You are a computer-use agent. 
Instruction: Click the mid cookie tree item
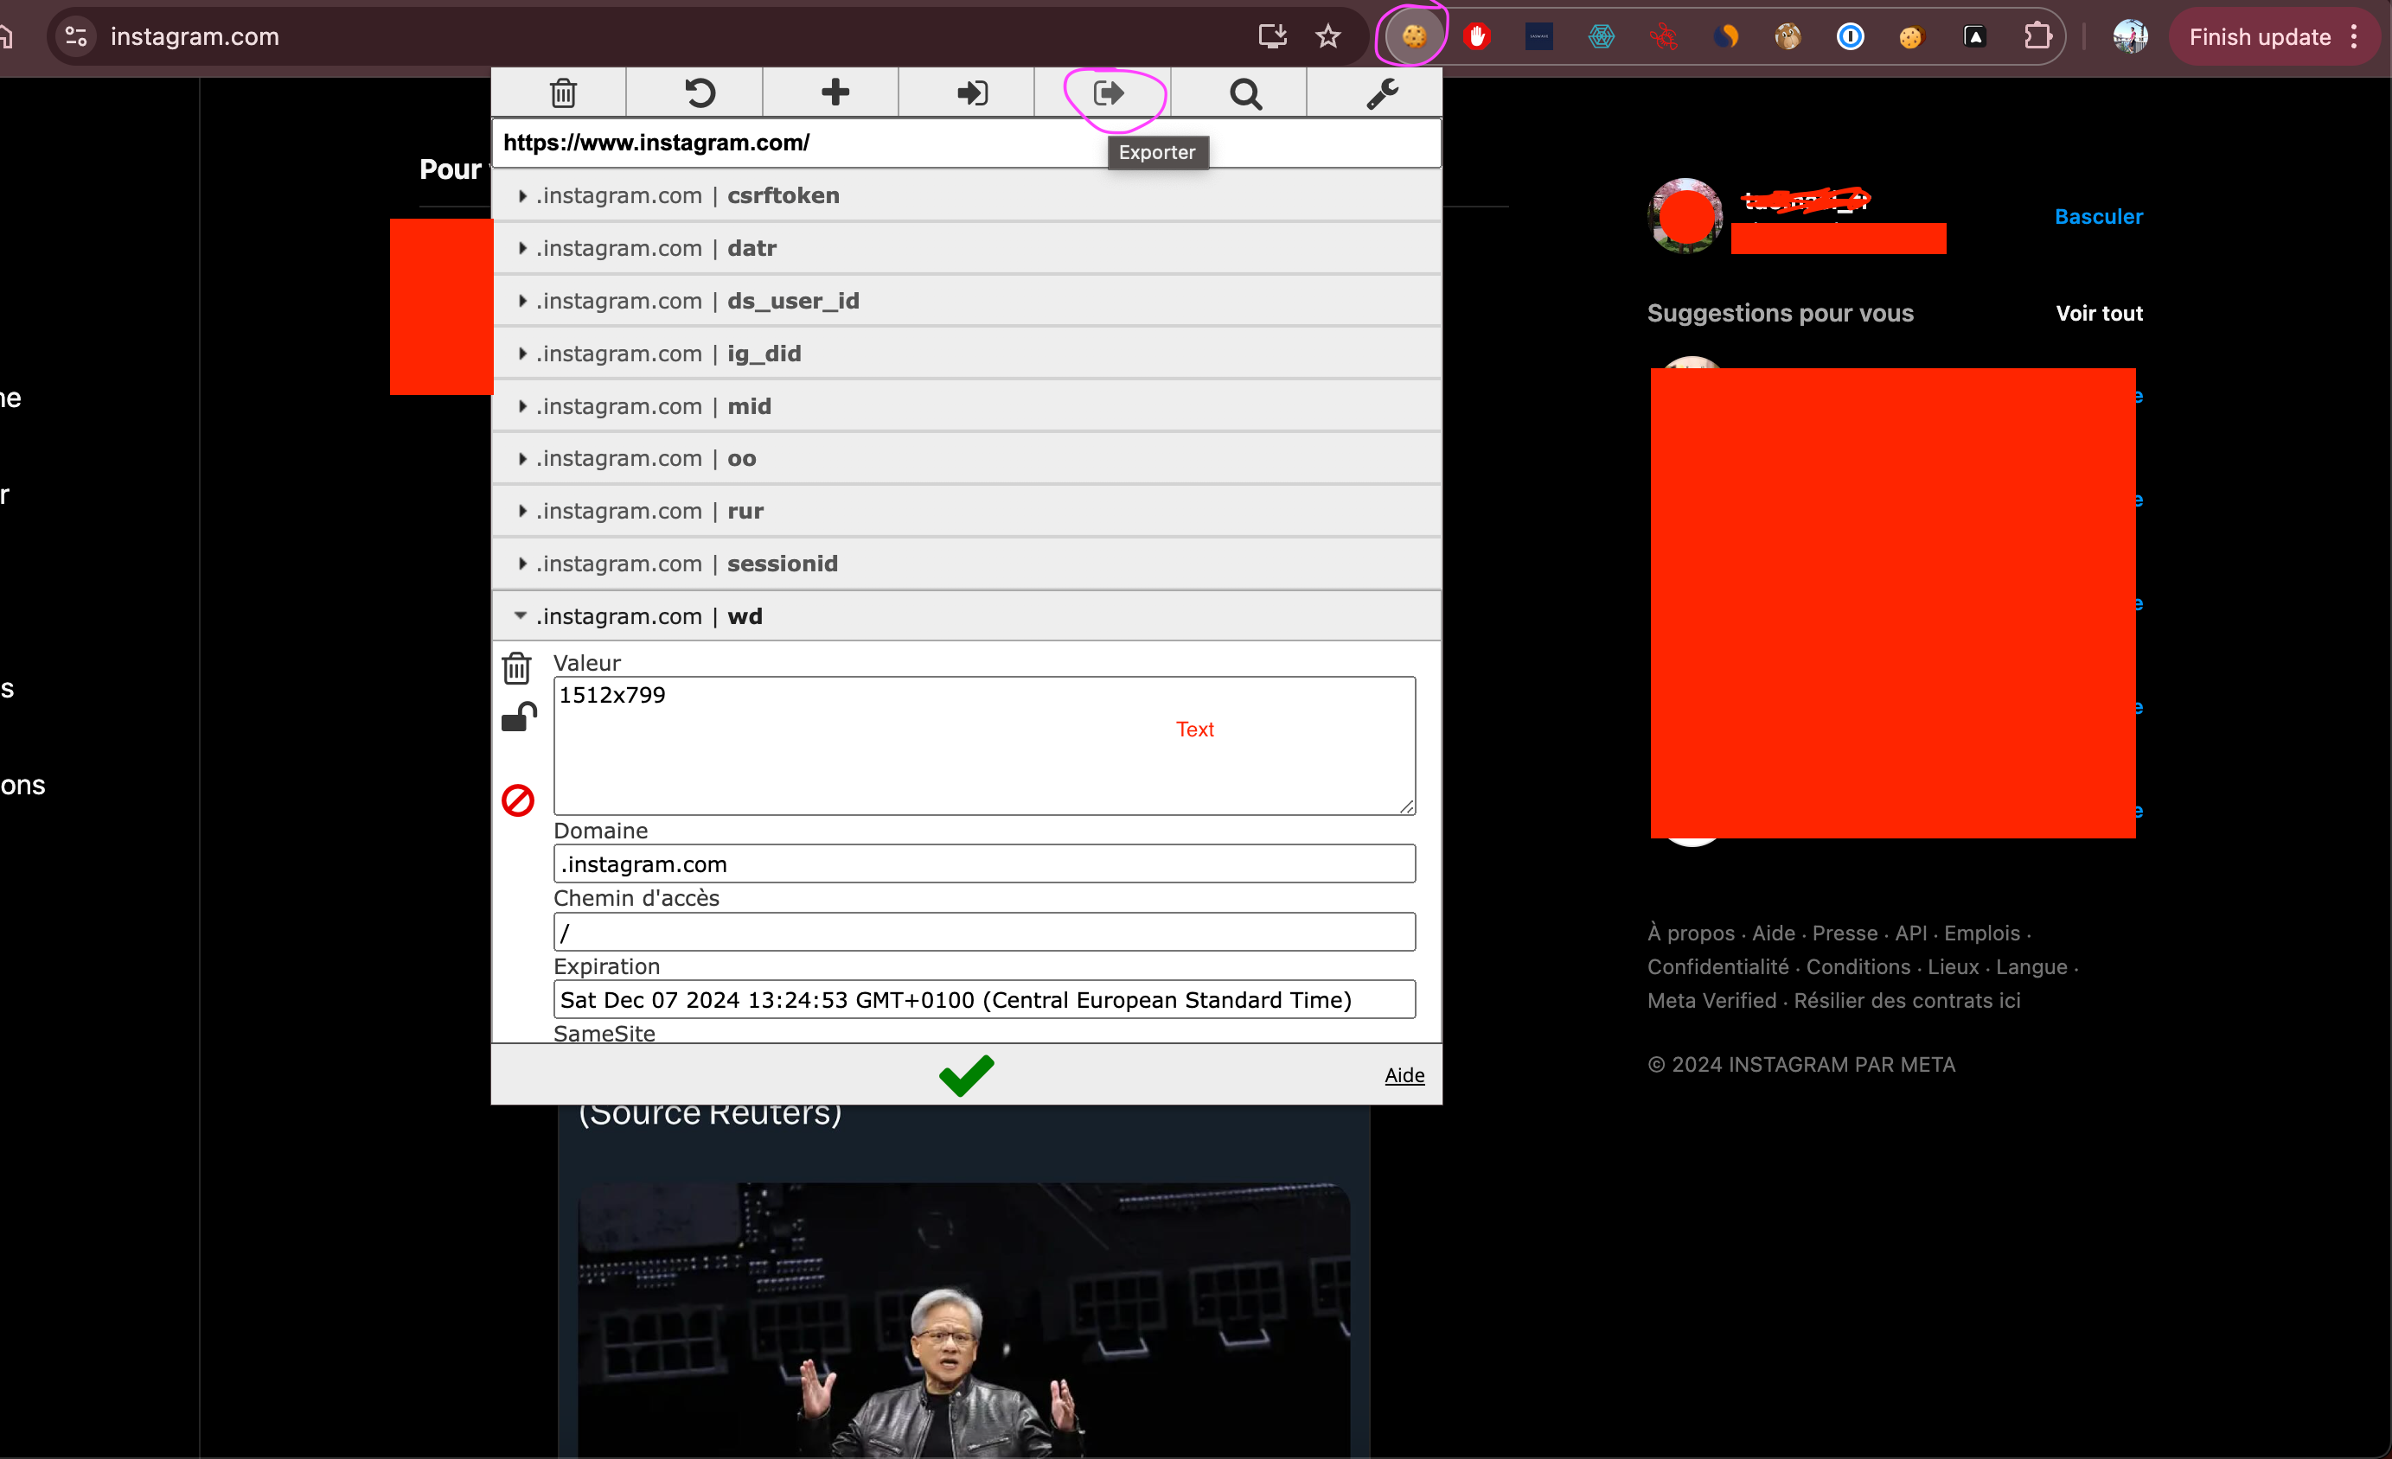click(967, 405)
